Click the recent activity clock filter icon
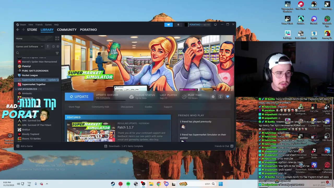Image resolution: width=334 pixels, height=188 pixels. click(53, 46)
